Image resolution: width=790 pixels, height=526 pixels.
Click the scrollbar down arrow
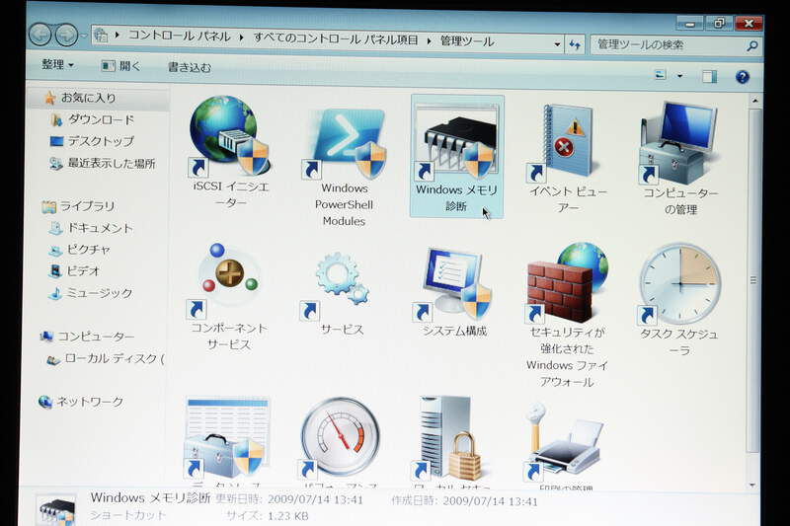[x=752, y=485]
